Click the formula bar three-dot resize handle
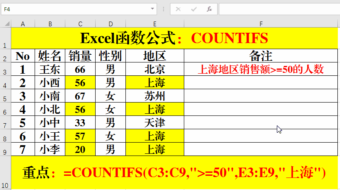The image size is (340, 190). pyautogui.click(x=164, y=9)
